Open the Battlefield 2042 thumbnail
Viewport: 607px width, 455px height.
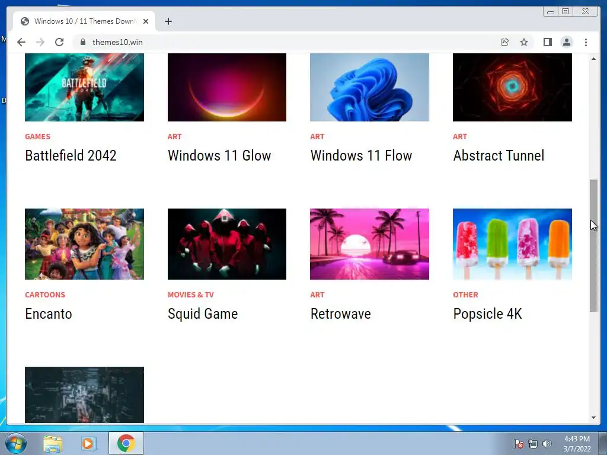tap(84, 87)
